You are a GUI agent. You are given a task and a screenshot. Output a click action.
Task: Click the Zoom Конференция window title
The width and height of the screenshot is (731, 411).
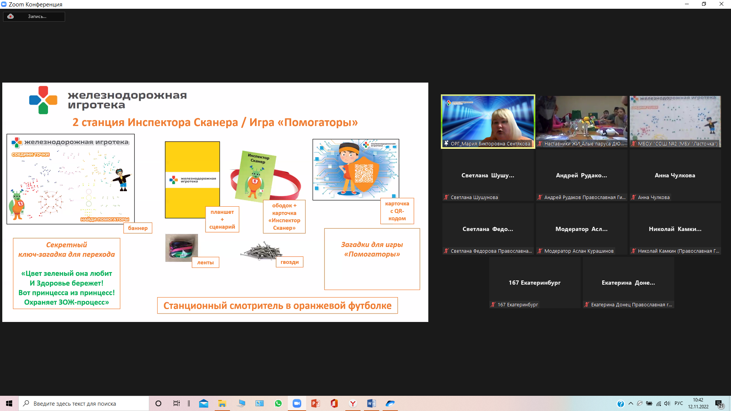pyautogui.click(x=35, y=4)
